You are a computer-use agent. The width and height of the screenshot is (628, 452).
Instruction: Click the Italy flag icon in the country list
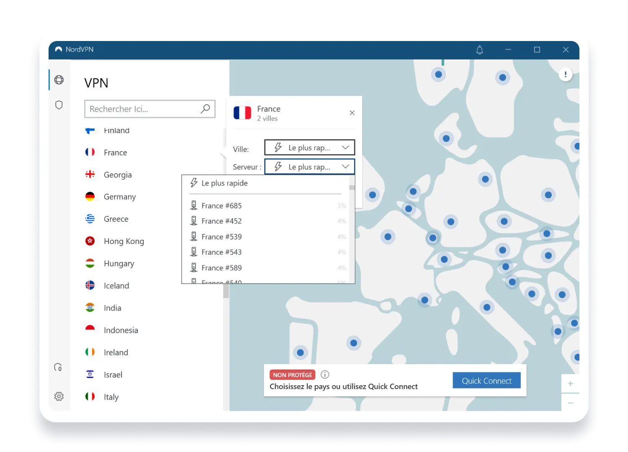[90, 396]
